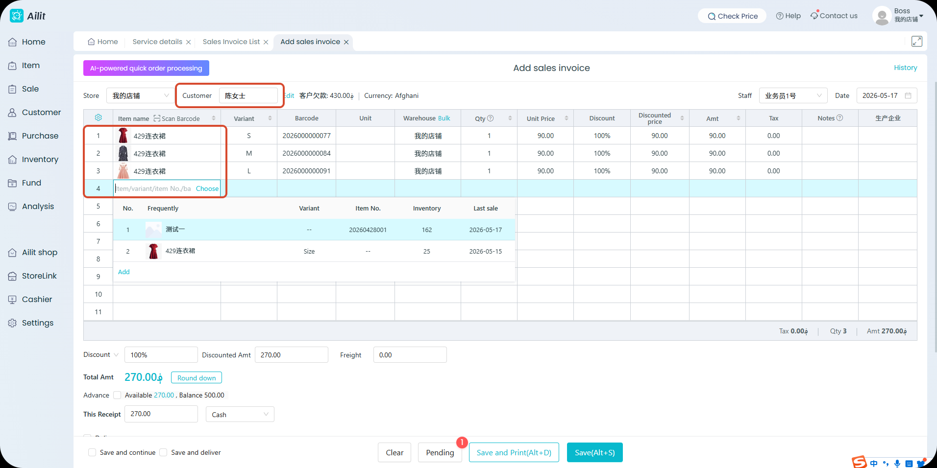Sort by the Unit Price column arrows

tap(567, 118)
